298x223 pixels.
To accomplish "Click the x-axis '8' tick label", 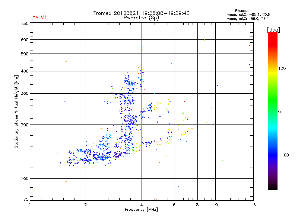I will tap(197, 205).
